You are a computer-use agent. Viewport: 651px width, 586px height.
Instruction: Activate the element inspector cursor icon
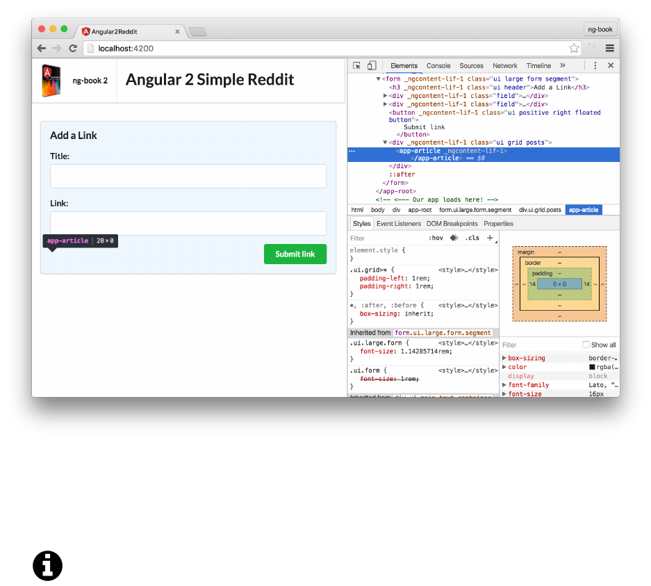click(x=356, y=65)
